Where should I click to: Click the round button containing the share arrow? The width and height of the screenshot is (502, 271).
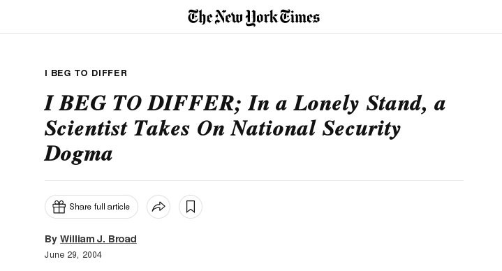tap(158, 207)
